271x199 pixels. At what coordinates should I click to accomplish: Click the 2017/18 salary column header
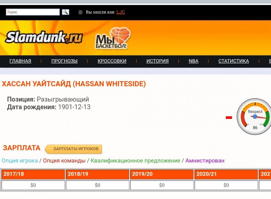[x=33, y=174]
